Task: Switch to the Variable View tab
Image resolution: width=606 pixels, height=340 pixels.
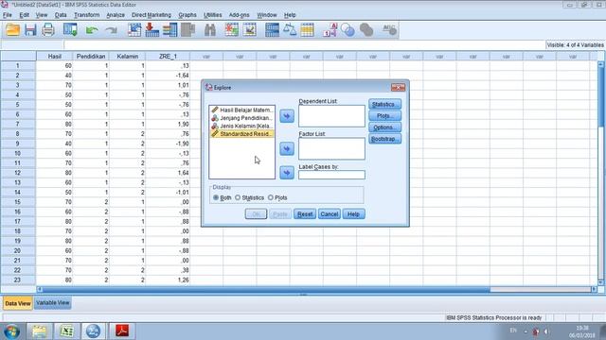Action: [53, 303]
